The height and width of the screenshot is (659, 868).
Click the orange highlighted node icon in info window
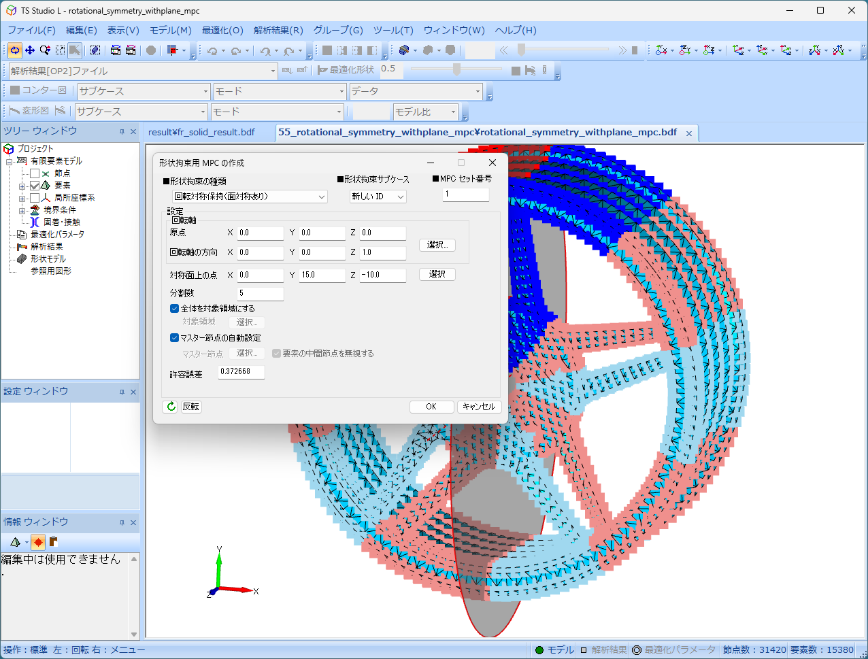click(37, 542)
